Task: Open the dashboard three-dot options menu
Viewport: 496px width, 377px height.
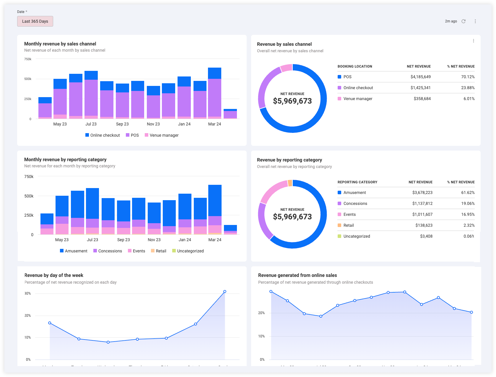Action: coord(475,21)
